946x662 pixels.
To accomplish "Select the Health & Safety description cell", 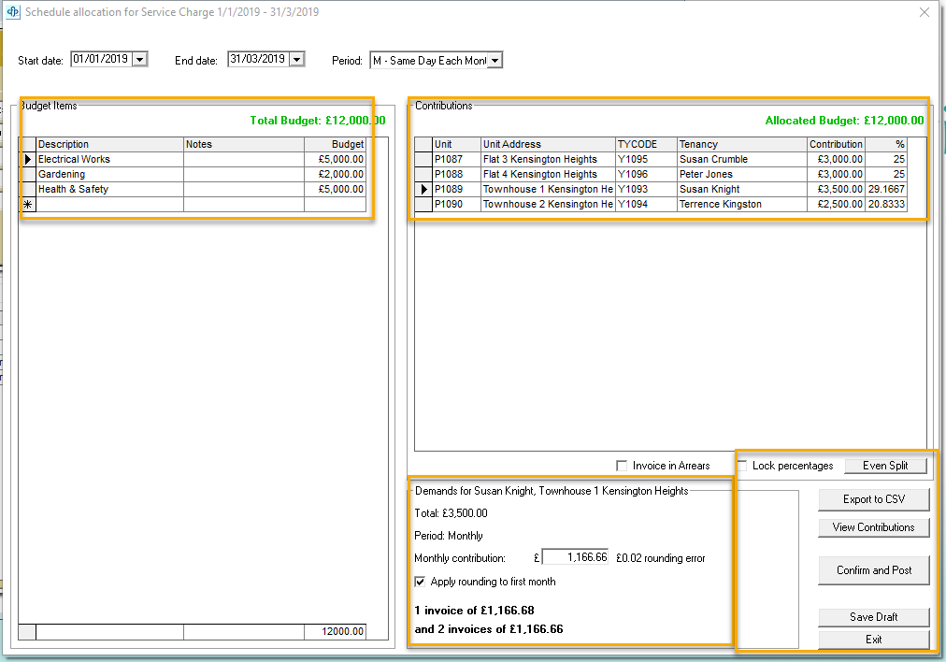I will 109,190.
